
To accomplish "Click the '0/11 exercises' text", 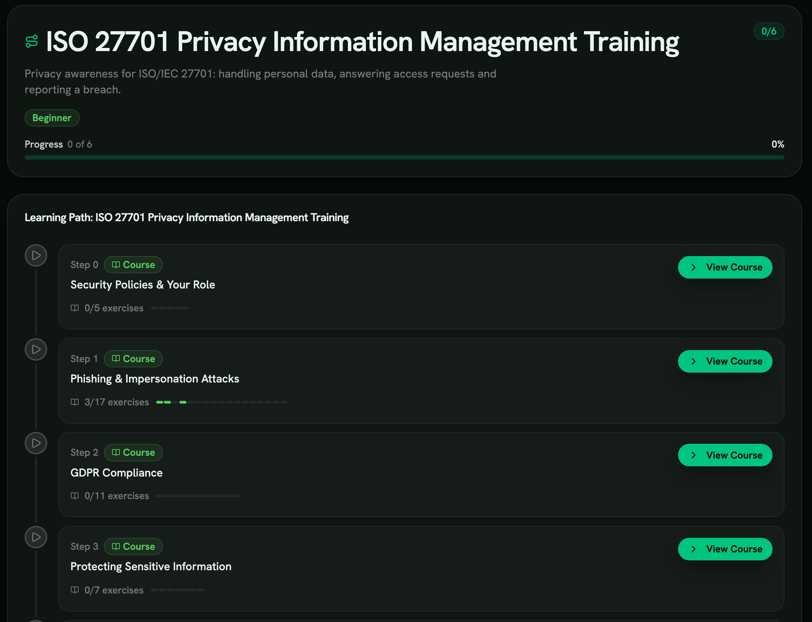I will click(x=117, y=496).
